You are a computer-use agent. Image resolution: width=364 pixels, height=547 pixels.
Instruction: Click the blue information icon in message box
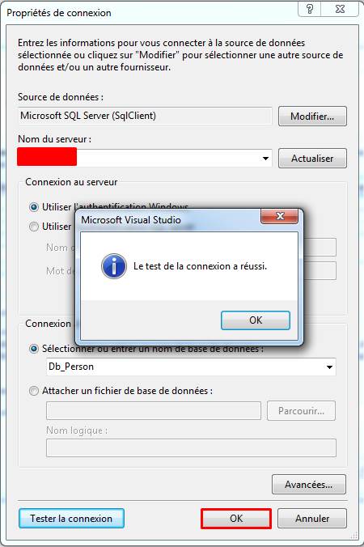coord(114,266)
